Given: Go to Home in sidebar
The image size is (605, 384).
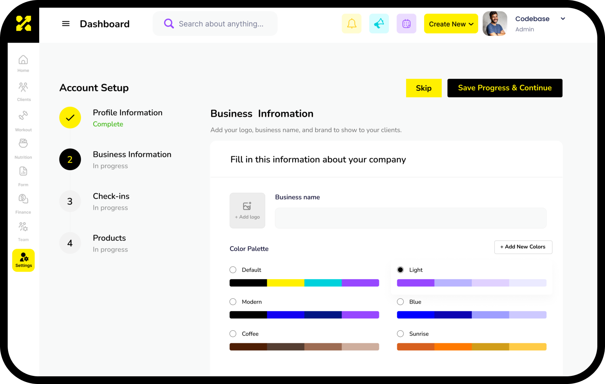Looking at the screenshot, I should point(23,63).
